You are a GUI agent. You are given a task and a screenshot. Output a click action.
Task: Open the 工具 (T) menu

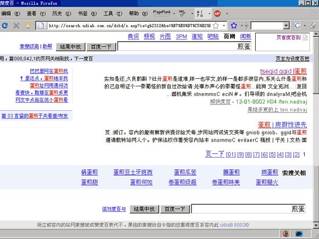tap(113, 13)
